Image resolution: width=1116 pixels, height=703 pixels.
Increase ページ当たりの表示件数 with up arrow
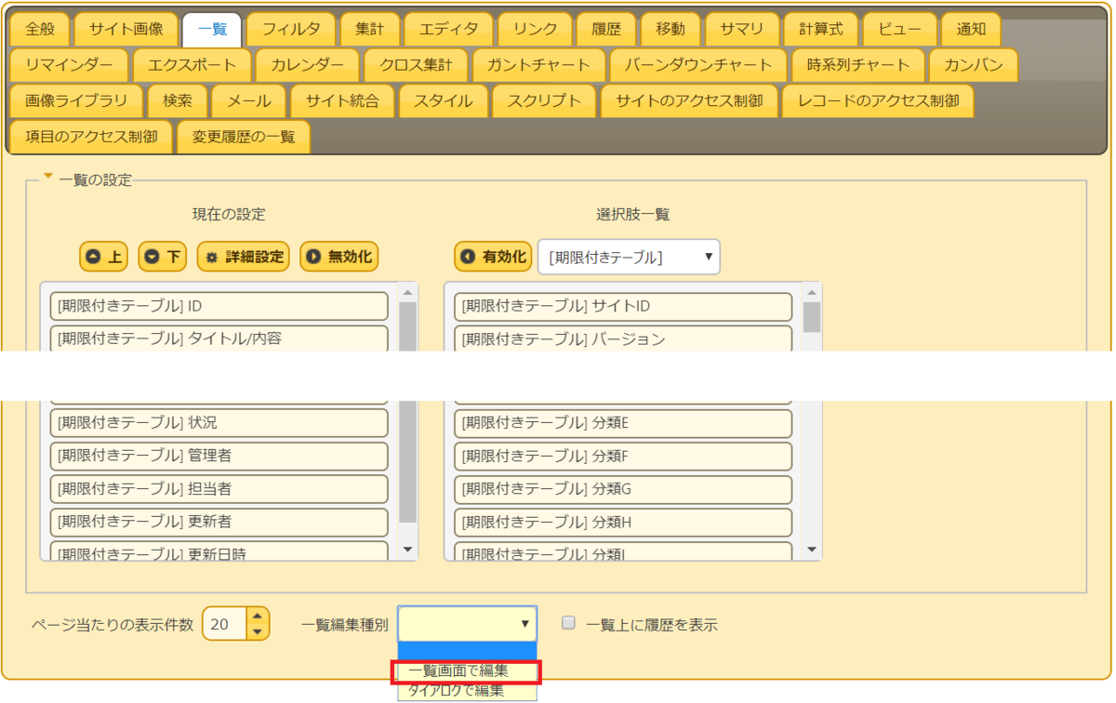pos(258,617)
